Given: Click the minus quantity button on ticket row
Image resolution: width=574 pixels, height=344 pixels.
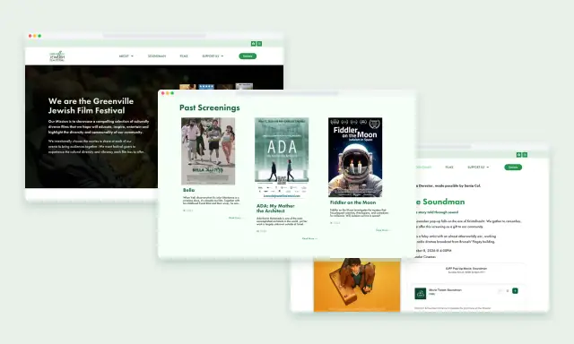Looking at the screenshot, I should [500, 290].
